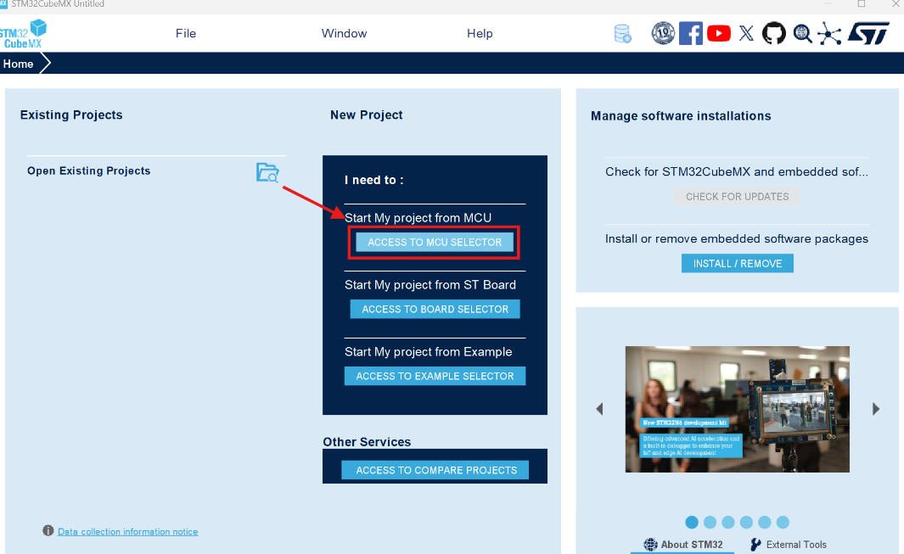Click the 'Check for STM32CubeMX and embedded sof...' text

pos(737,171)
